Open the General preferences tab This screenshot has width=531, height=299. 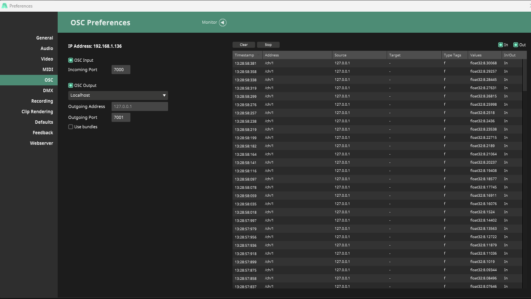coord(44,38)
